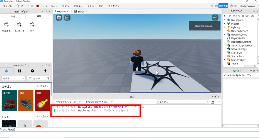Click the Toolbox search filter funnel icon
259x138 pixels.
click(48, 78)
